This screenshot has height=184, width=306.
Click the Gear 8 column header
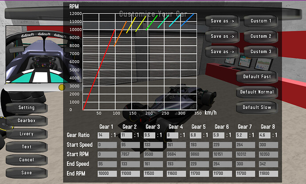pyautogui.click(x=268, y=127)
